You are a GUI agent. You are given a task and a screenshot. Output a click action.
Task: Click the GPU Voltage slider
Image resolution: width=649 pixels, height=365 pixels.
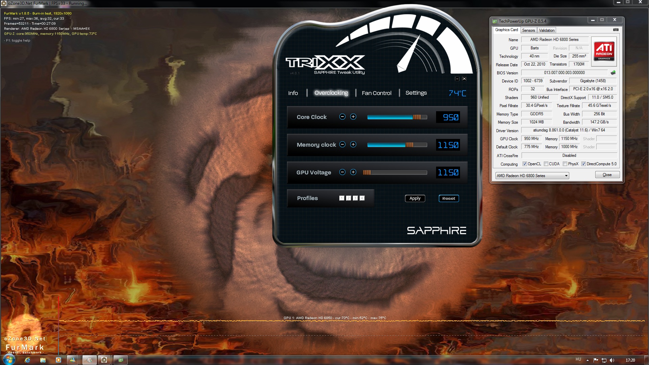(x=395, y=172)
